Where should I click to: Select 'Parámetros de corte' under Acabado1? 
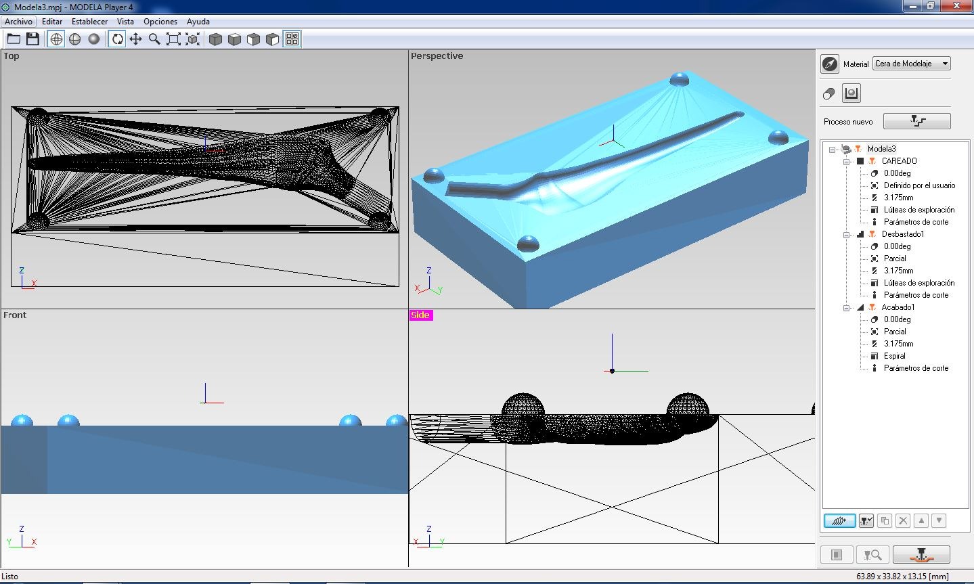point(916,368)
